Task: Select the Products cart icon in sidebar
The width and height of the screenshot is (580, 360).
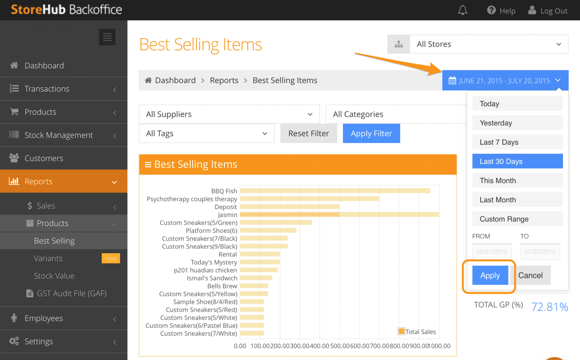Action: point(14,112)
